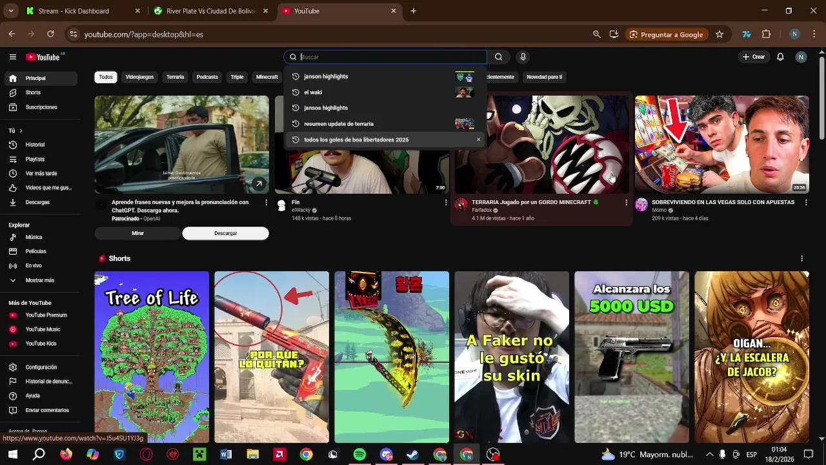Open Descargas in sidebar
The height and width of the screenshot is (465, 826).
42,202
